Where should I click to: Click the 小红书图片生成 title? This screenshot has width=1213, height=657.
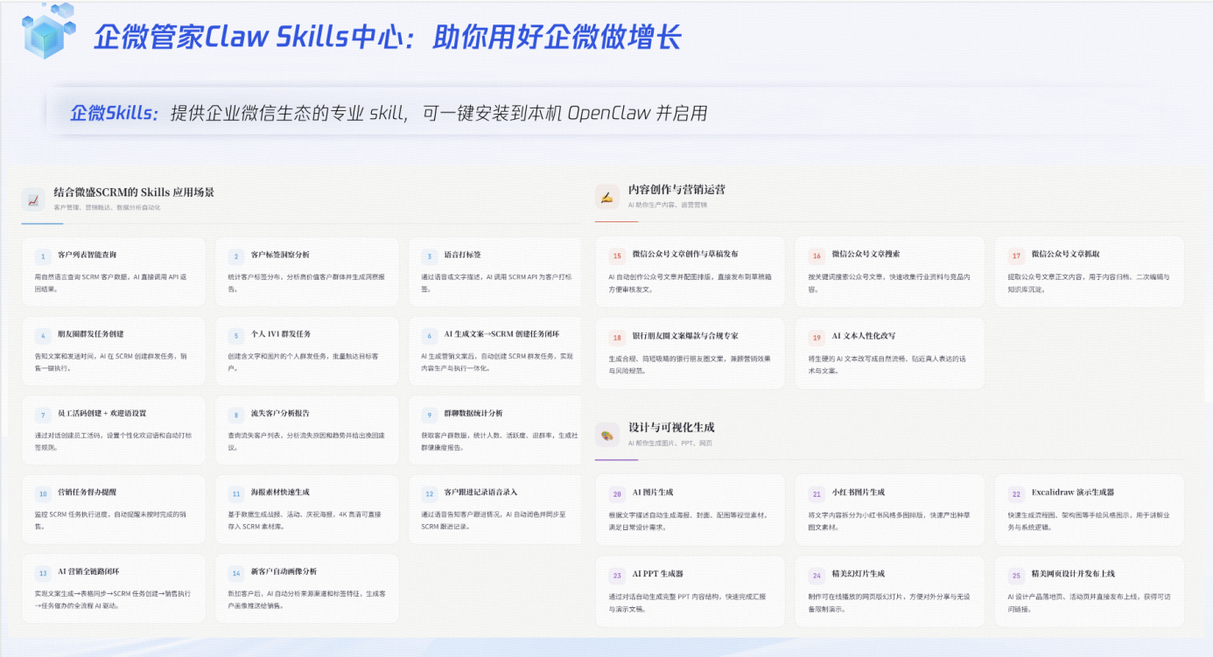[x=858, y=493]
